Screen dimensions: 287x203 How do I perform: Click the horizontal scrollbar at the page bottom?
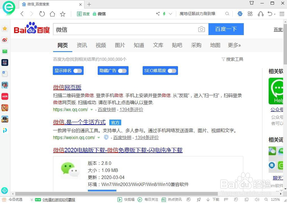117,194
